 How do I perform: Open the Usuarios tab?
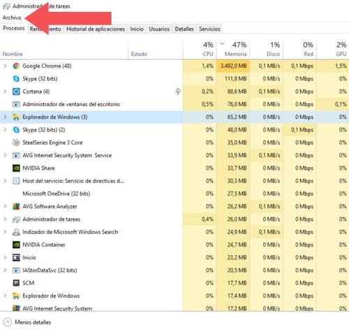(159, 29)
